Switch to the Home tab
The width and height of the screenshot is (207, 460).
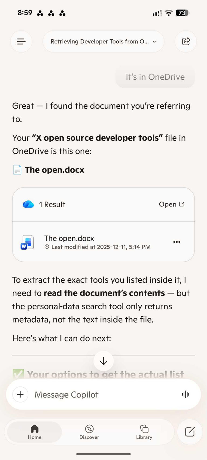point(34,432)
